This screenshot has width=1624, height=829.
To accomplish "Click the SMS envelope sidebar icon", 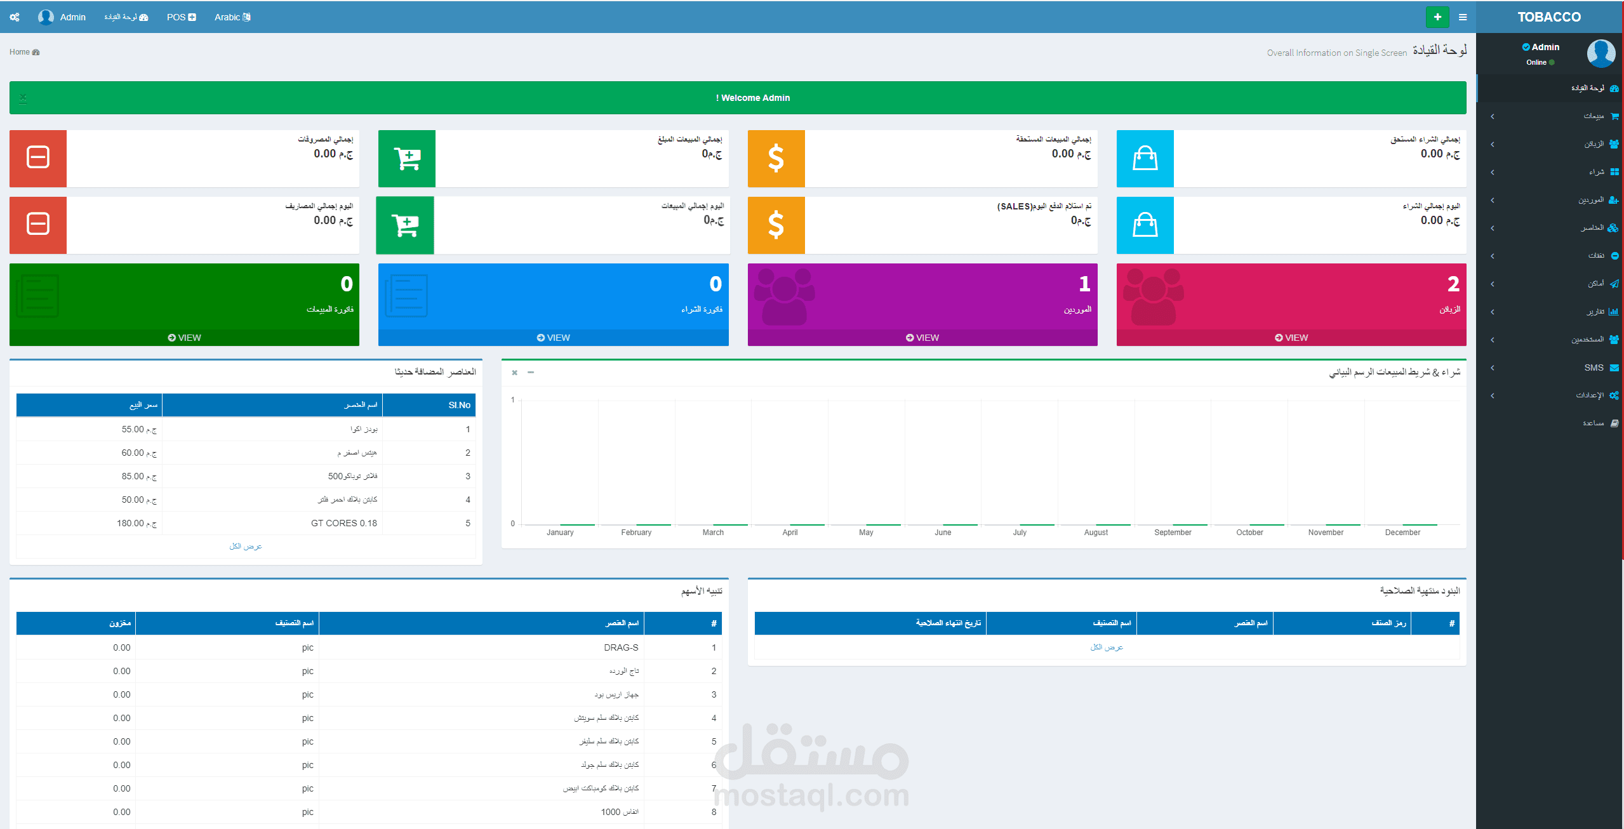I will [x=1614, y=368].
